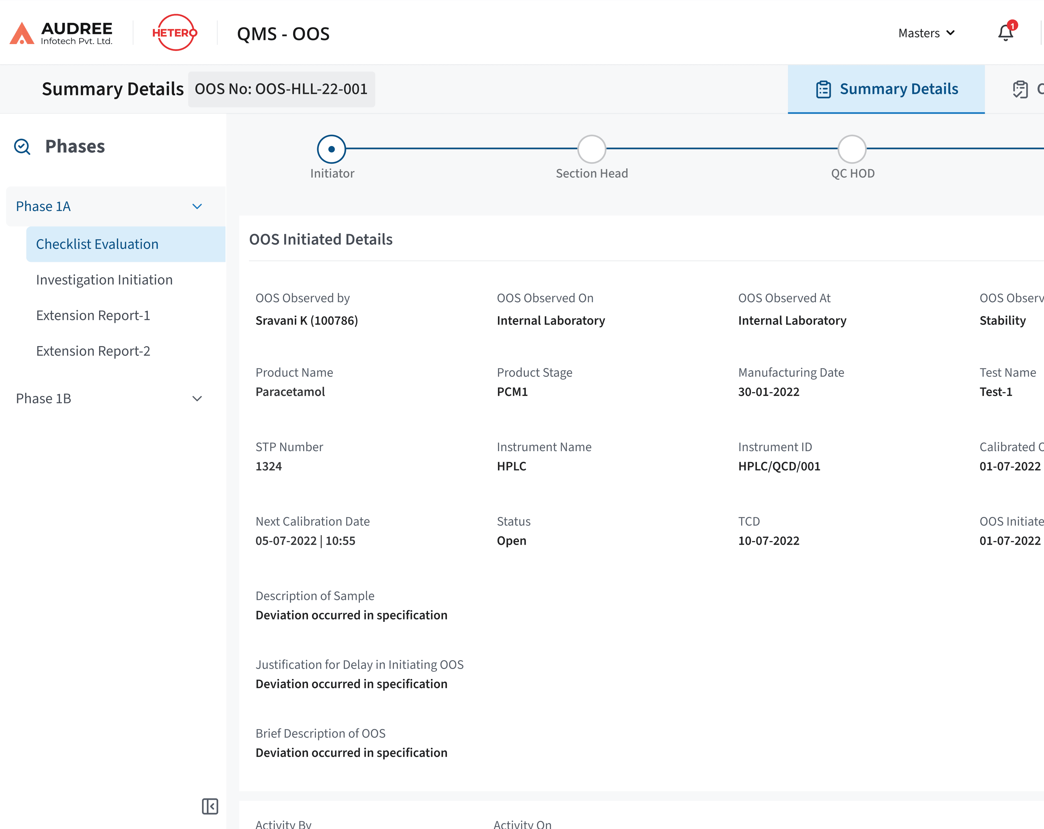Collapse the Phase 1A section
Screen dimensions: 1044x829
click(197, 206)
